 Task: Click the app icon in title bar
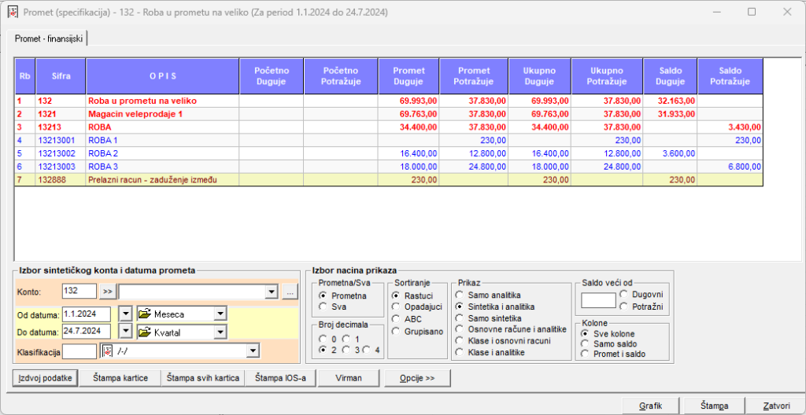click(x=12, y=13)
